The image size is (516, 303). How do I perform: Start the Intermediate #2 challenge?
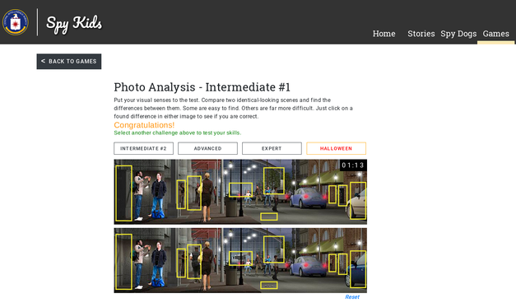[x=143, y=148]
